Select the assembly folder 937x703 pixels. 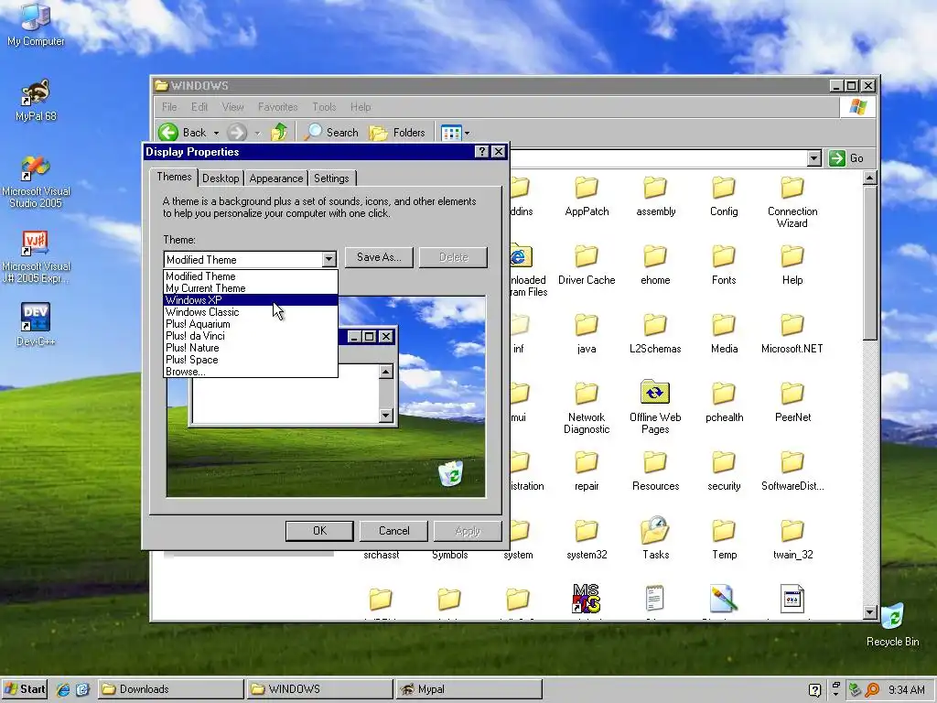pyautogui.click(x=655, y=198)
